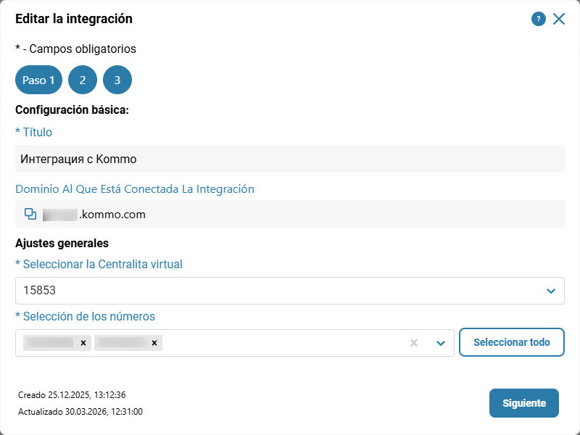
Task: Click the Título label
Action: pos(33,132)
